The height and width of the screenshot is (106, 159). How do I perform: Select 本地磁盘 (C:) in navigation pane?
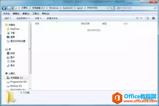(17, 78)
